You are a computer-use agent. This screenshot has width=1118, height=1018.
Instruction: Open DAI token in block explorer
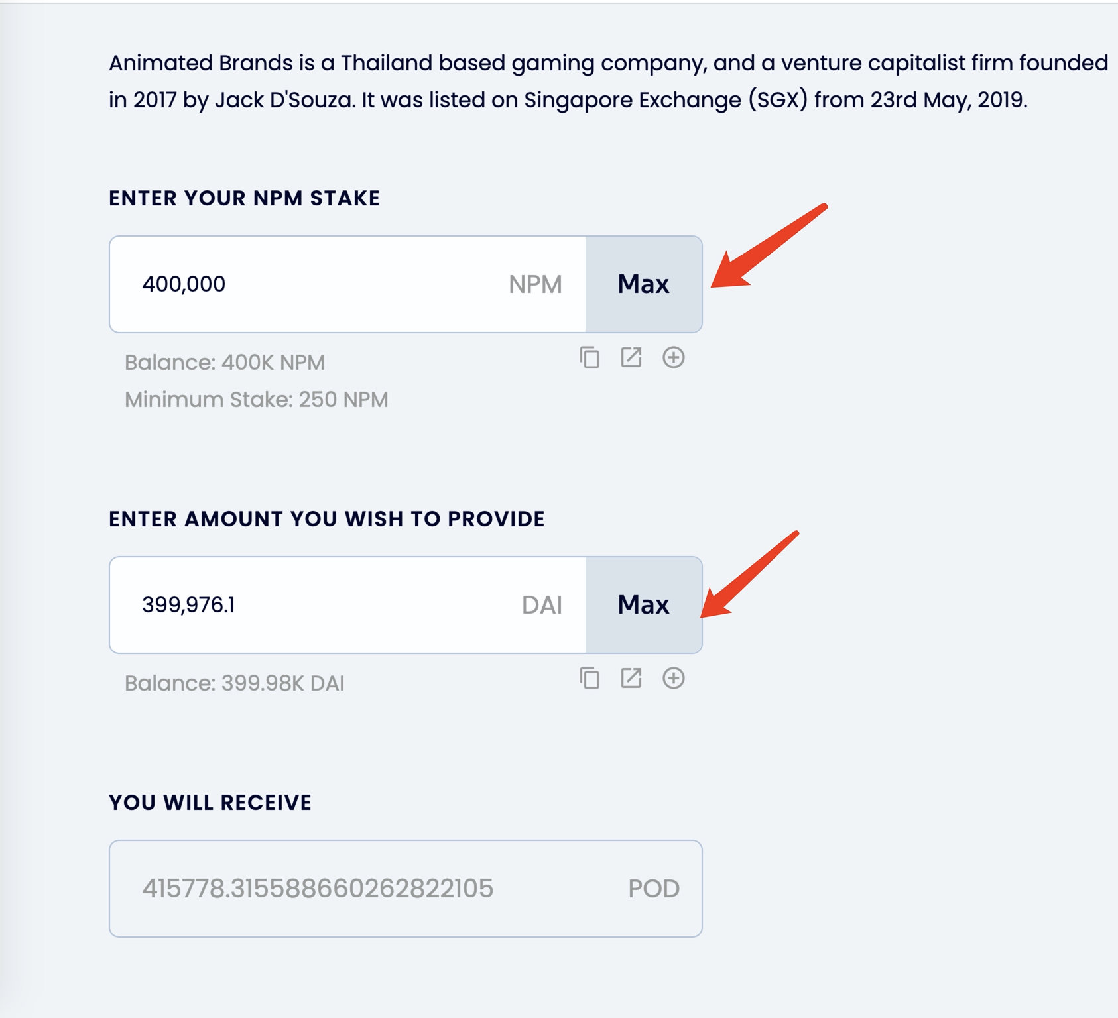631,679
